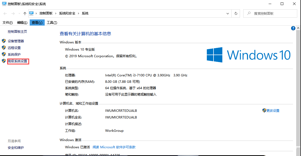Viewport: 301px width, 156px height.
Task: Select 系统和安全 in the breadcrumb path
Action: coord(67,13)
